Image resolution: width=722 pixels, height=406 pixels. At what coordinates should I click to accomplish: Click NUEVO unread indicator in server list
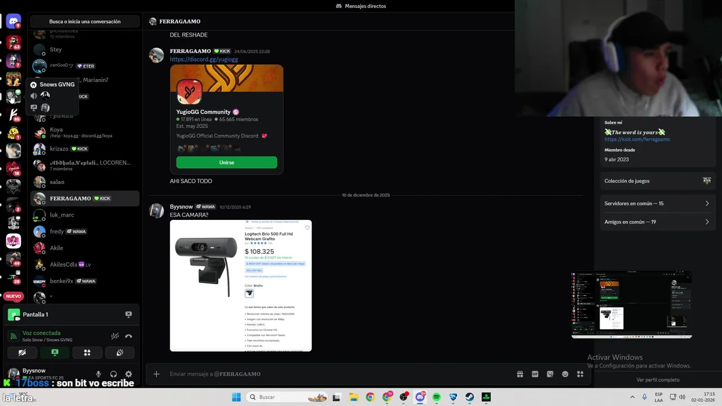pyautogui.click(x=14, y=296)
